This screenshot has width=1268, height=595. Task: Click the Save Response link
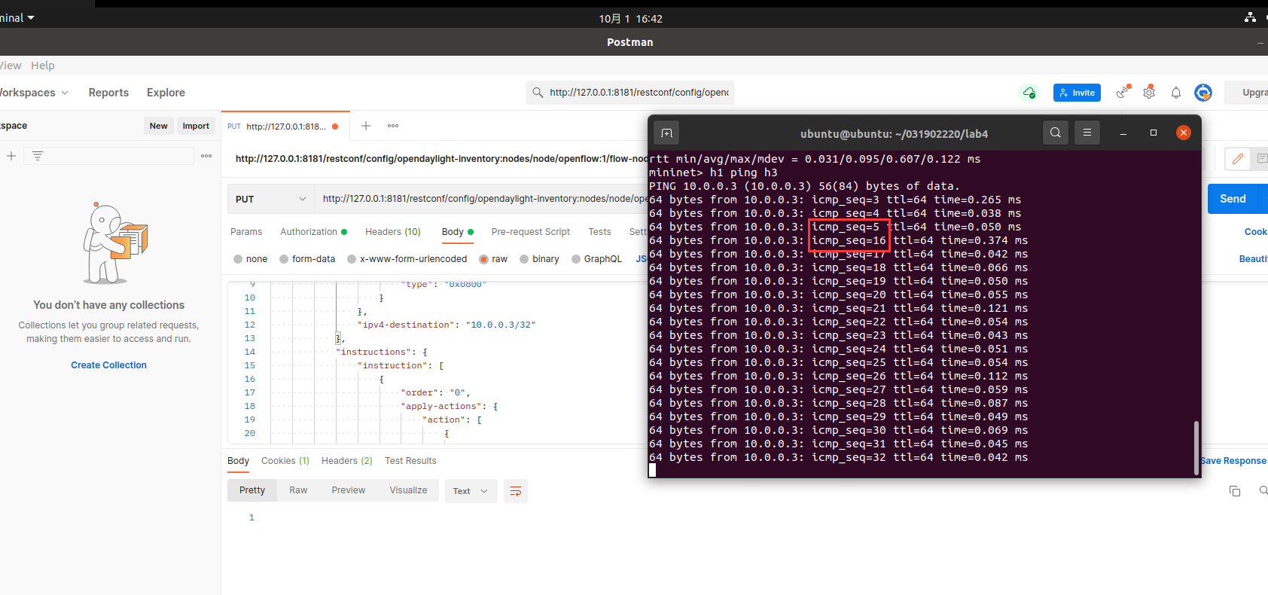pyautogui.click(x=1233, y=461)
